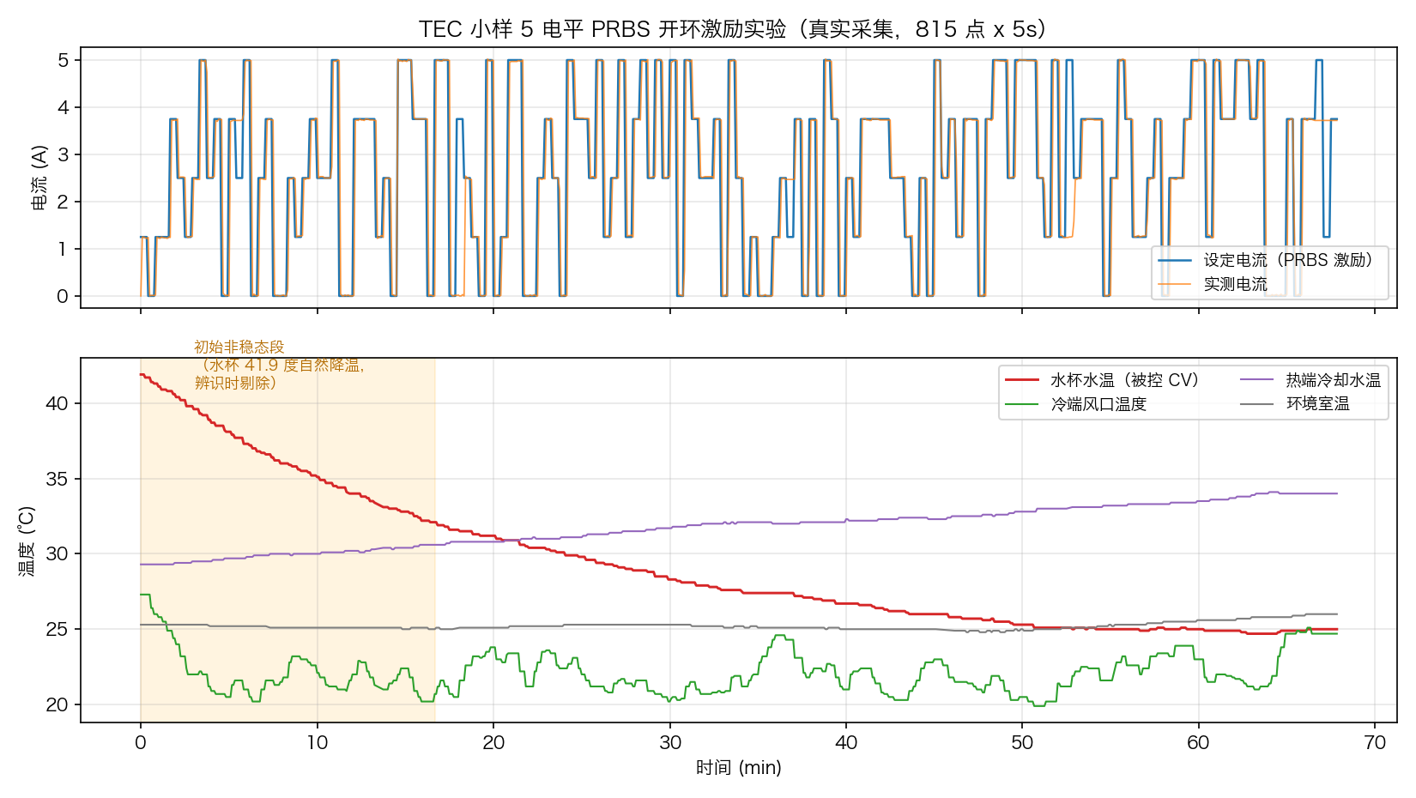Click current axis tick label "5"

tap(63, 60)
